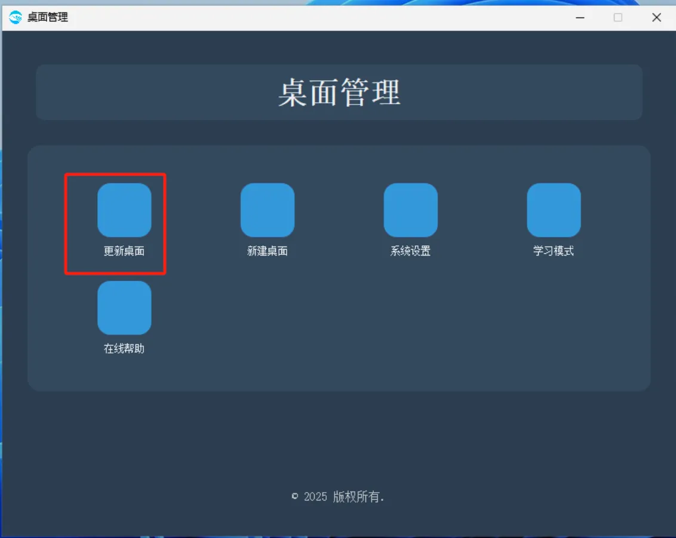Click the 学习模式 text label
676x538 pixels.
point(554,251)
